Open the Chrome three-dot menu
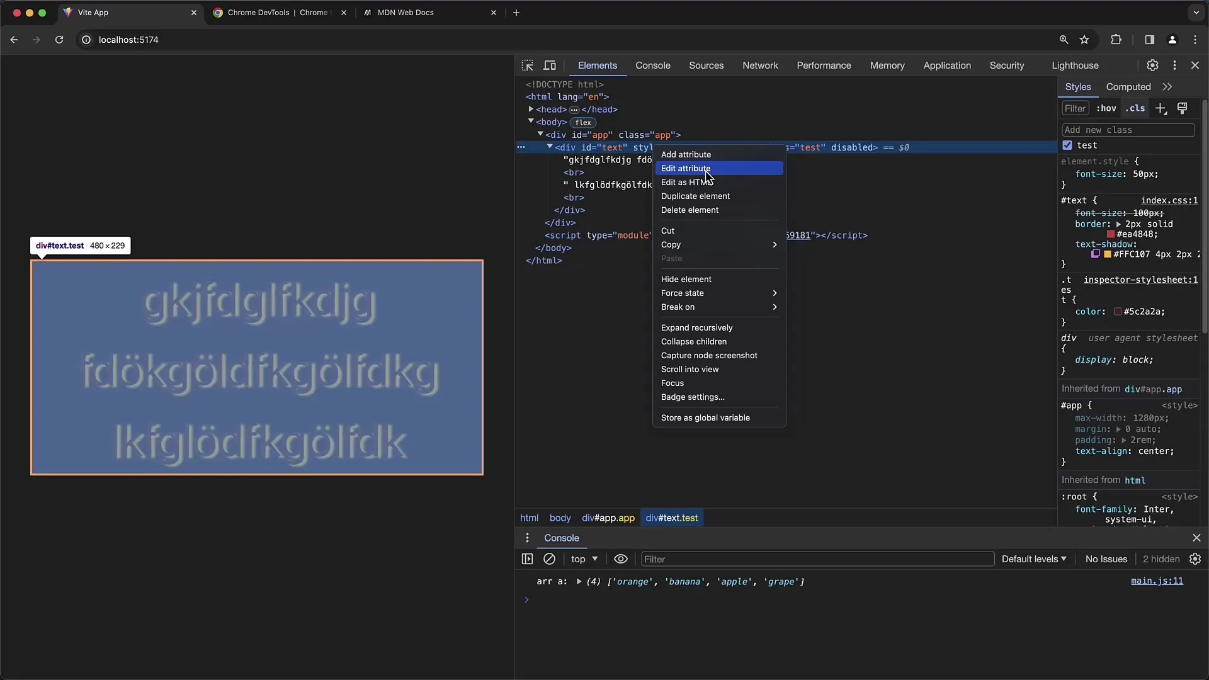The width and height of the screenshot is (1209, 680). (x=1195, y=40)
